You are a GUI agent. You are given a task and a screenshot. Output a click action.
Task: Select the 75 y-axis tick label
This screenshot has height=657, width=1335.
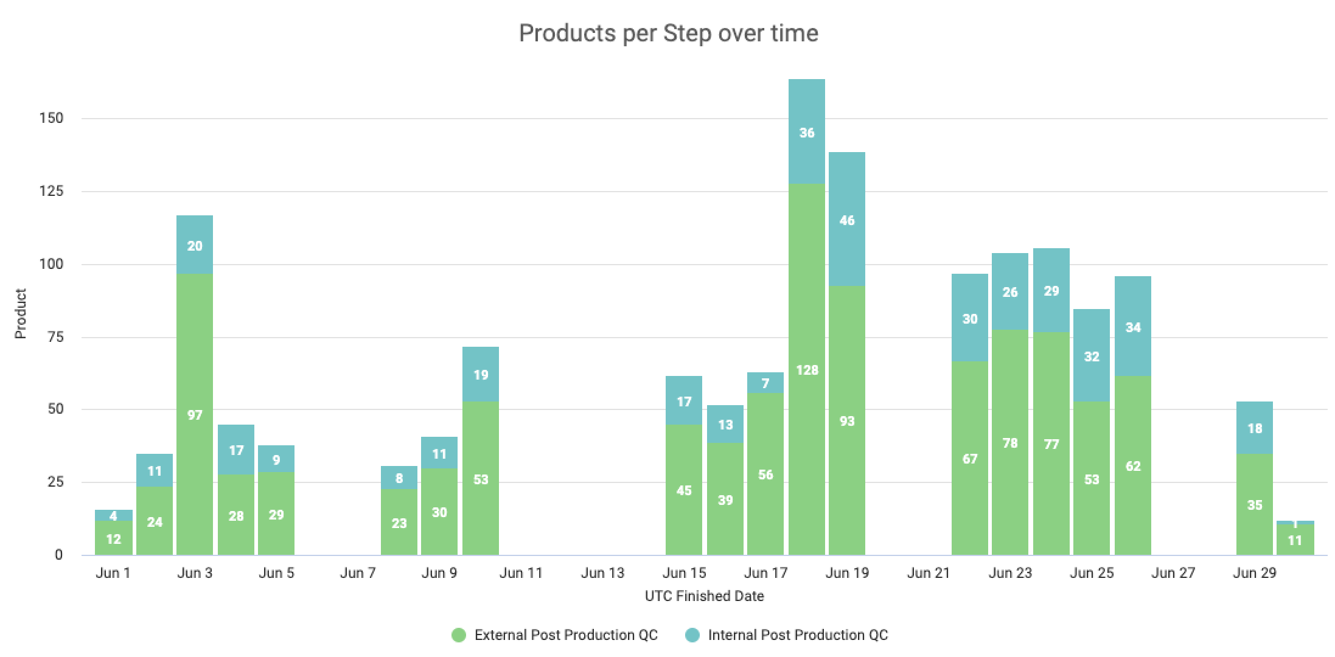[x=55, y=337]
